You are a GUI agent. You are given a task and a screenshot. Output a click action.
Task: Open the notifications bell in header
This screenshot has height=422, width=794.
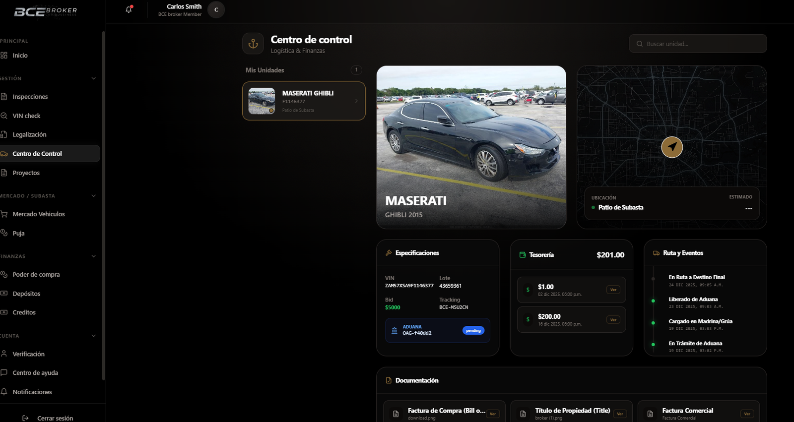tap(129, 9)
